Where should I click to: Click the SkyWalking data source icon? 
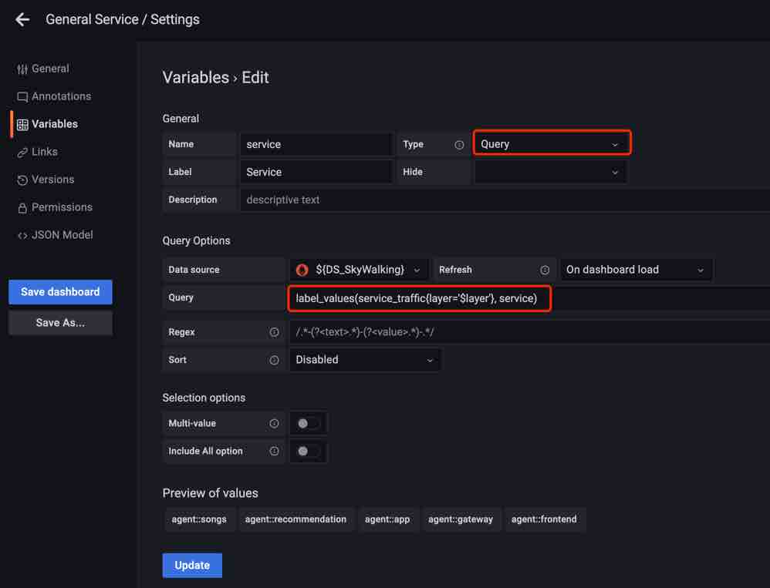click(x=303, y=270)
